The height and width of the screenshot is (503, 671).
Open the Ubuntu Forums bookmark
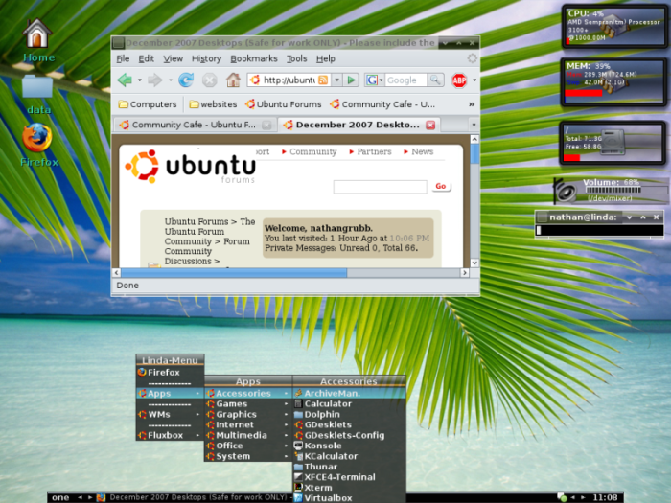point(284,104)
